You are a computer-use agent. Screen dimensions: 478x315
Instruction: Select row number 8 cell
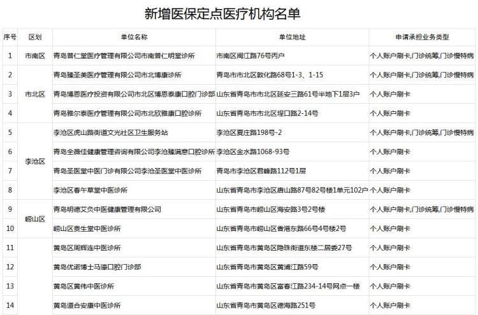click(10, 190)
